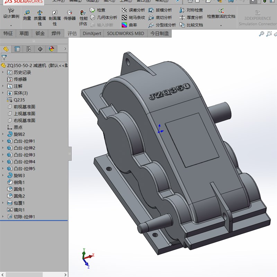Screen dimensions: 277x277
Task: Expand the 历史记录 tree node
Action: click(3, 72)
